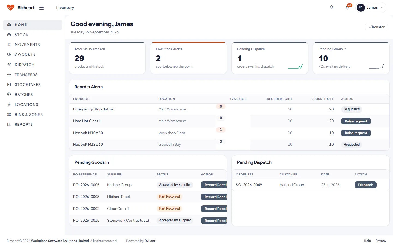
Task: Click the Transfers double-arrow icon
Action: click(9, 75)
